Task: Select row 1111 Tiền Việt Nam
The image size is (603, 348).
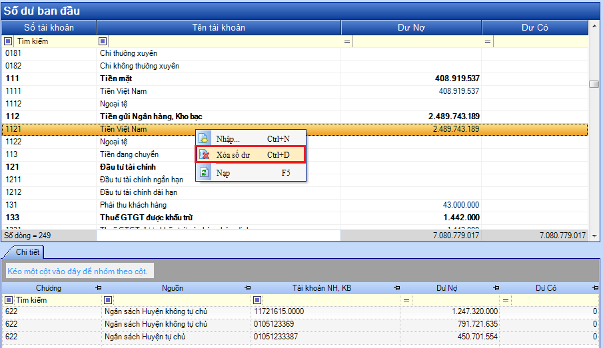Action: pyautogui.click(x=295, y=91)
